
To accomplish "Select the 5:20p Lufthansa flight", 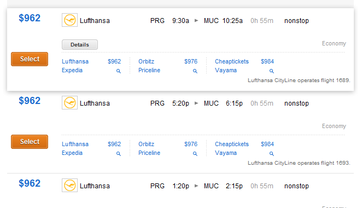I will pyautogui.click(x=30, y=142).
